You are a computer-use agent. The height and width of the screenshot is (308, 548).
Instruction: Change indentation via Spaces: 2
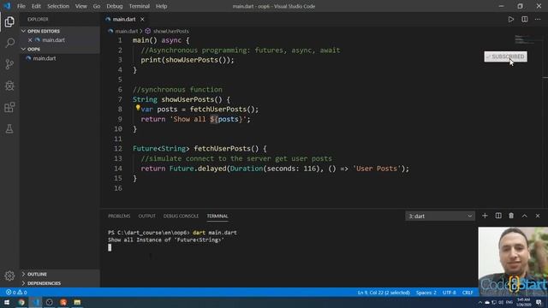426,293
